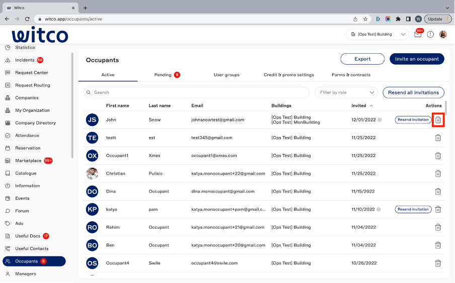Go to Request Center
Viewport: 455px width, 283px height.
32,73
